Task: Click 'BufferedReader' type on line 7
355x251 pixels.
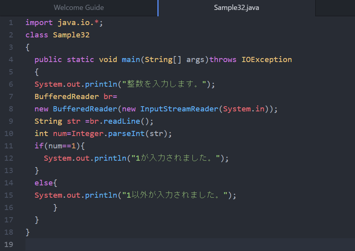Action: tap(67, 97)
